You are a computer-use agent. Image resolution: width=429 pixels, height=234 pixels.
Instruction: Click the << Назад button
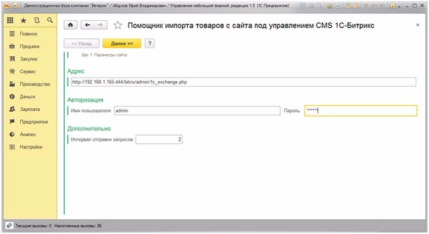tap(81, 43)
